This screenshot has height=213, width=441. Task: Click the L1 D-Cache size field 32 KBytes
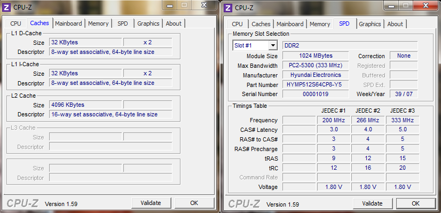(x=85, y=42)
